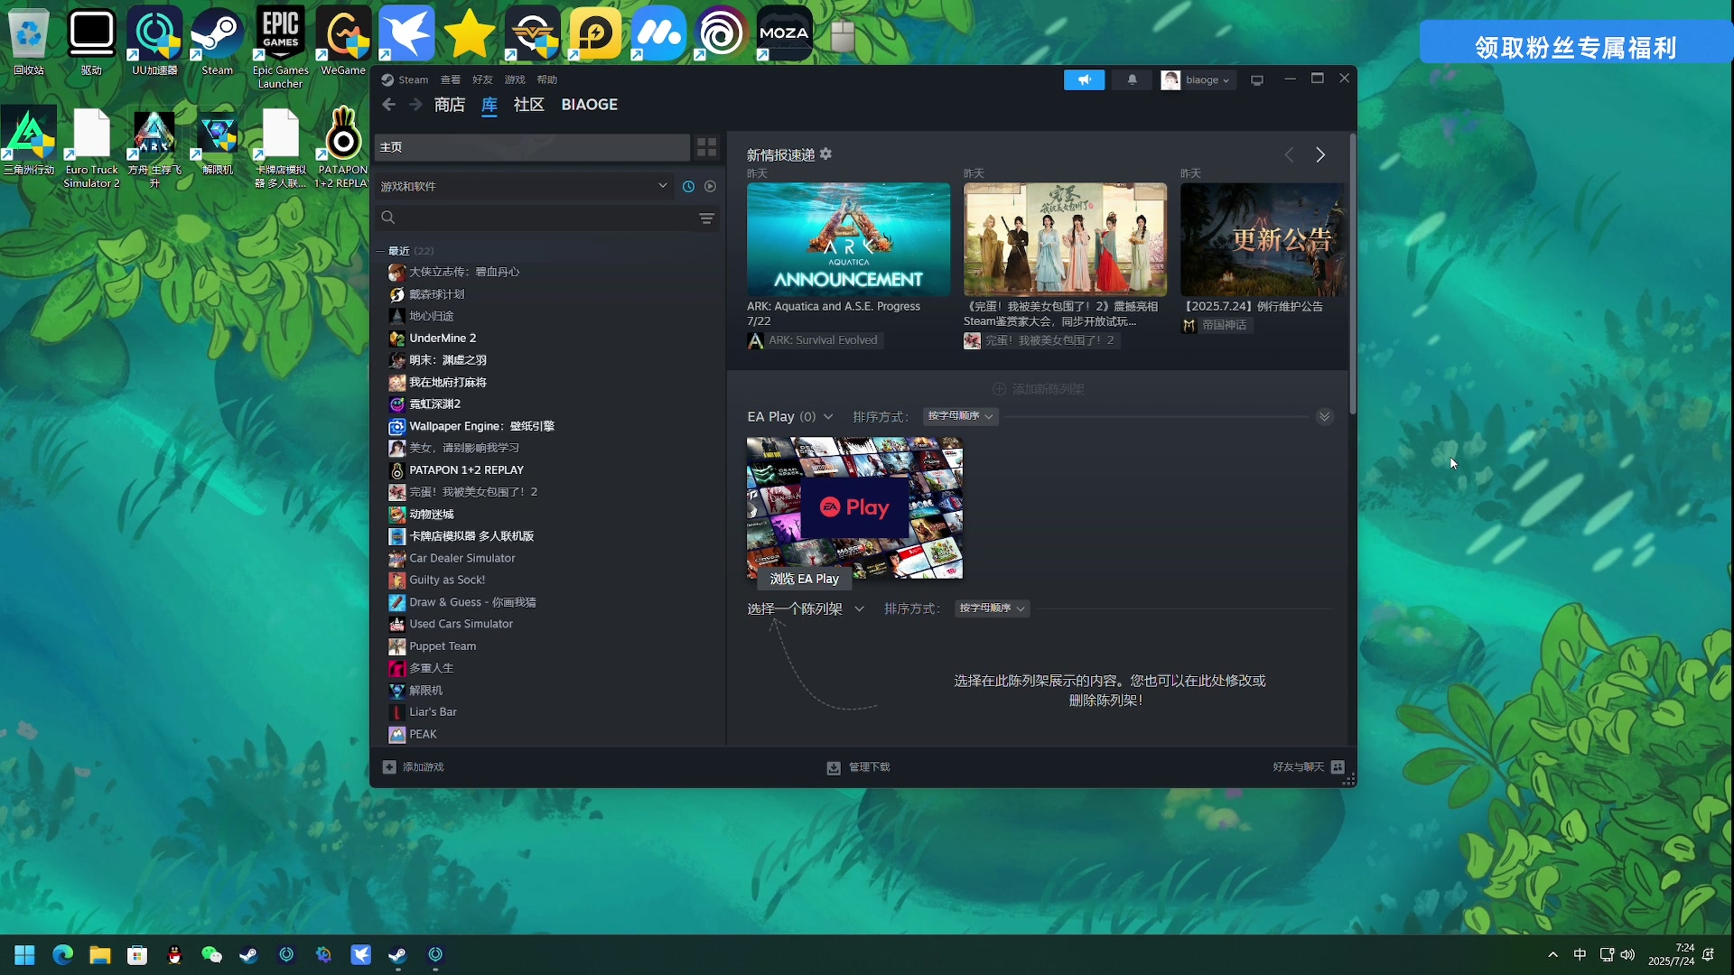Open the 查看 menu
This screenshot has width=1734, height=975.
[450, 79]
